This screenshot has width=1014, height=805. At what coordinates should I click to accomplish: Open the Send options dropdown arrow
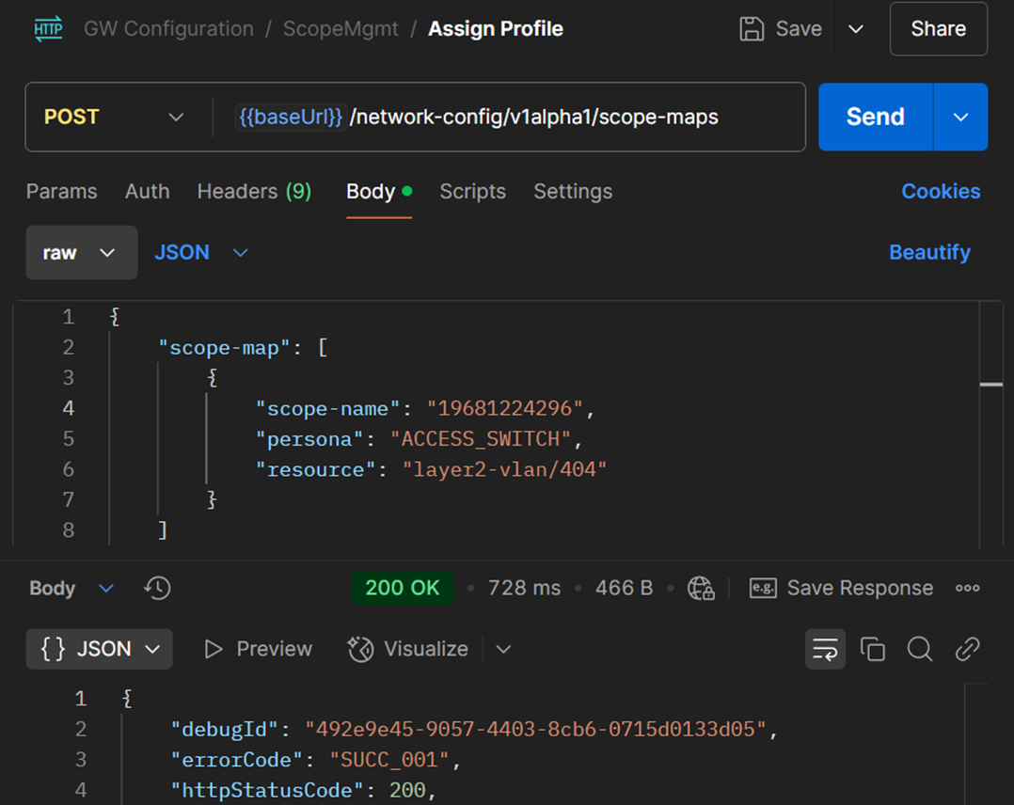[x=960, y=117]
